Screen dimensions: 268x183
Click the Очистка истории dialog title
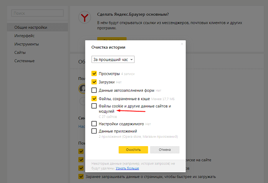tap(108, 47)
